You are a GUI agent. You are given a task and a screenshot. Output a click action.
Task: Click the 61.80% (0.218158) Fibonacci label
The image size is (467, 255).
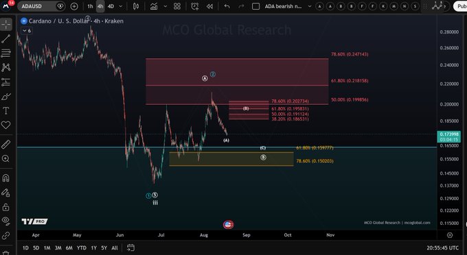coord(350,81)
